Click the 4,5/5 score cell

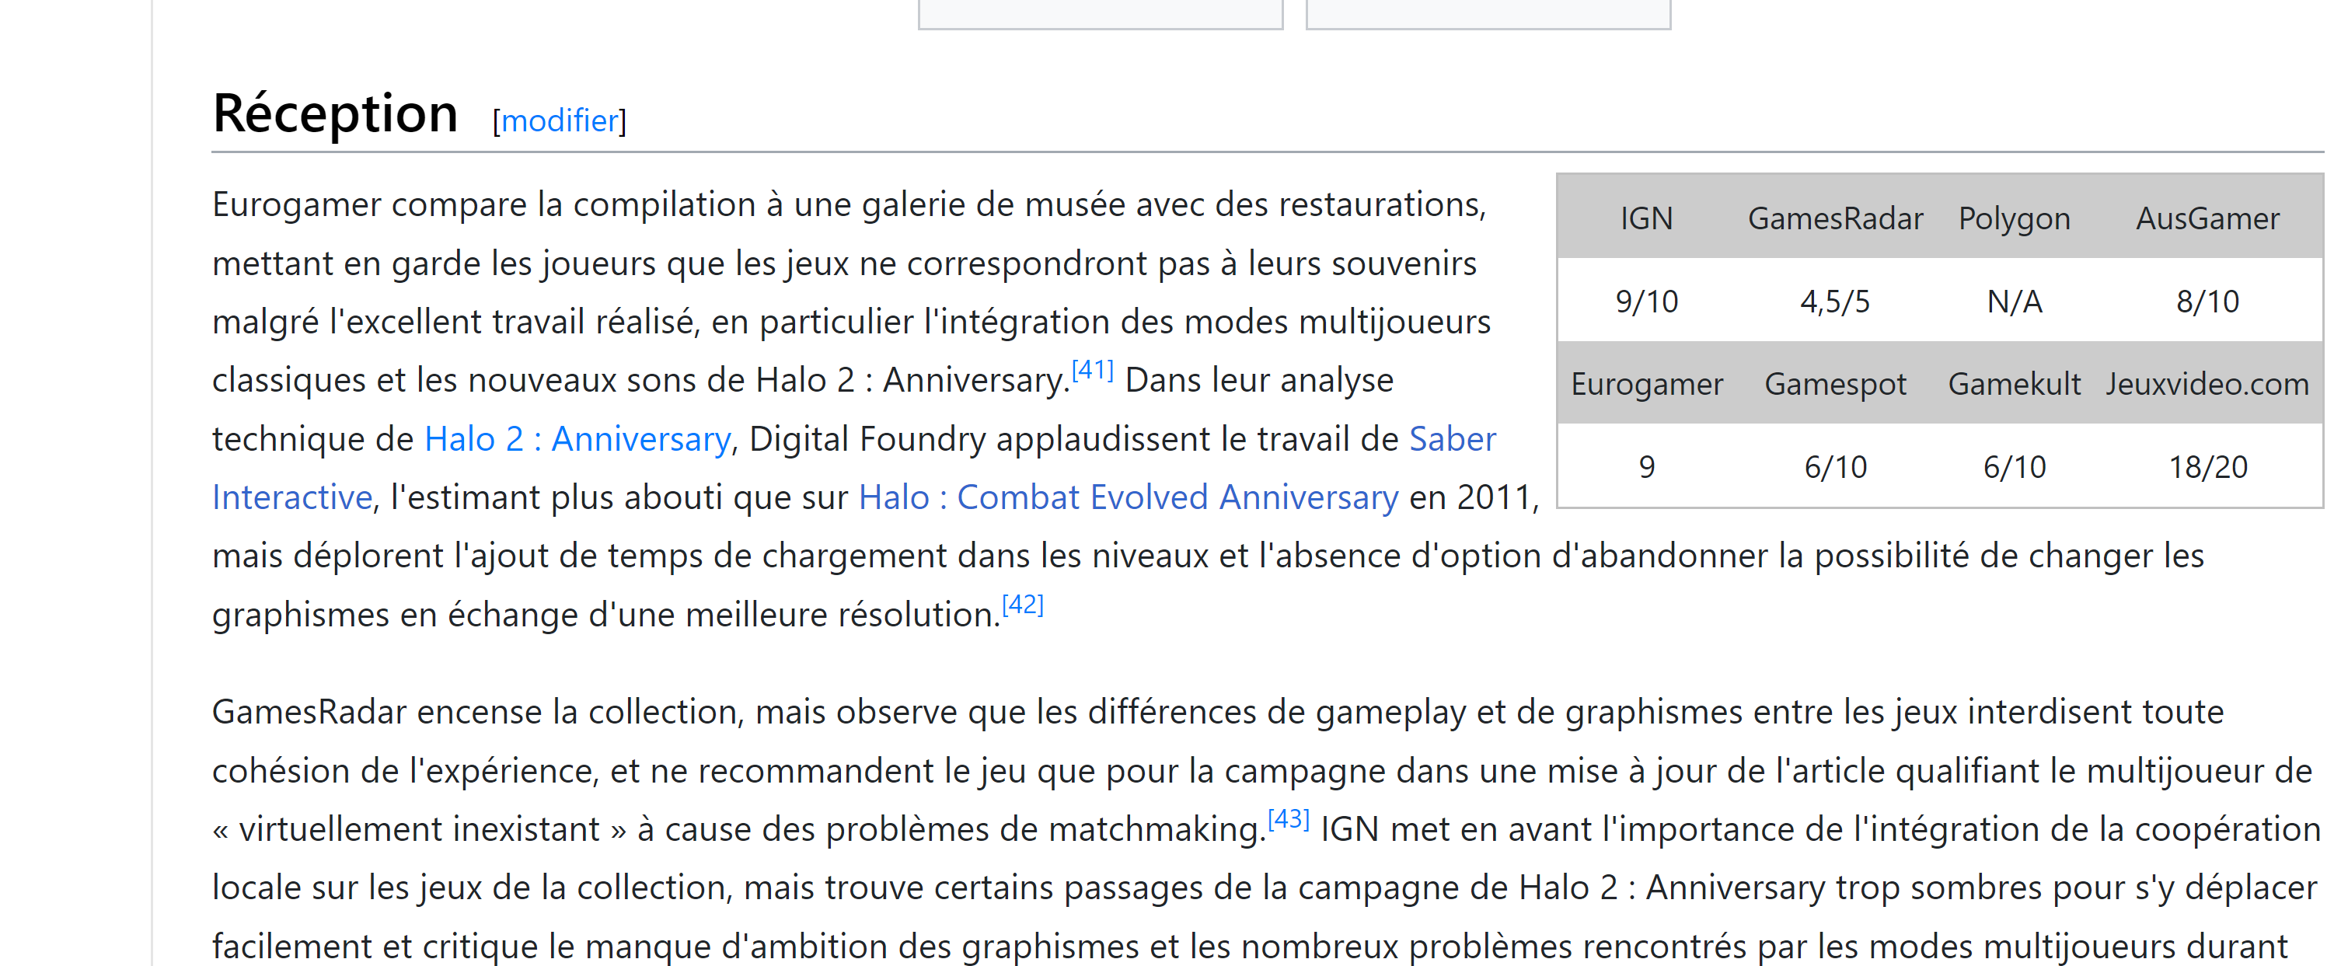1835,301
